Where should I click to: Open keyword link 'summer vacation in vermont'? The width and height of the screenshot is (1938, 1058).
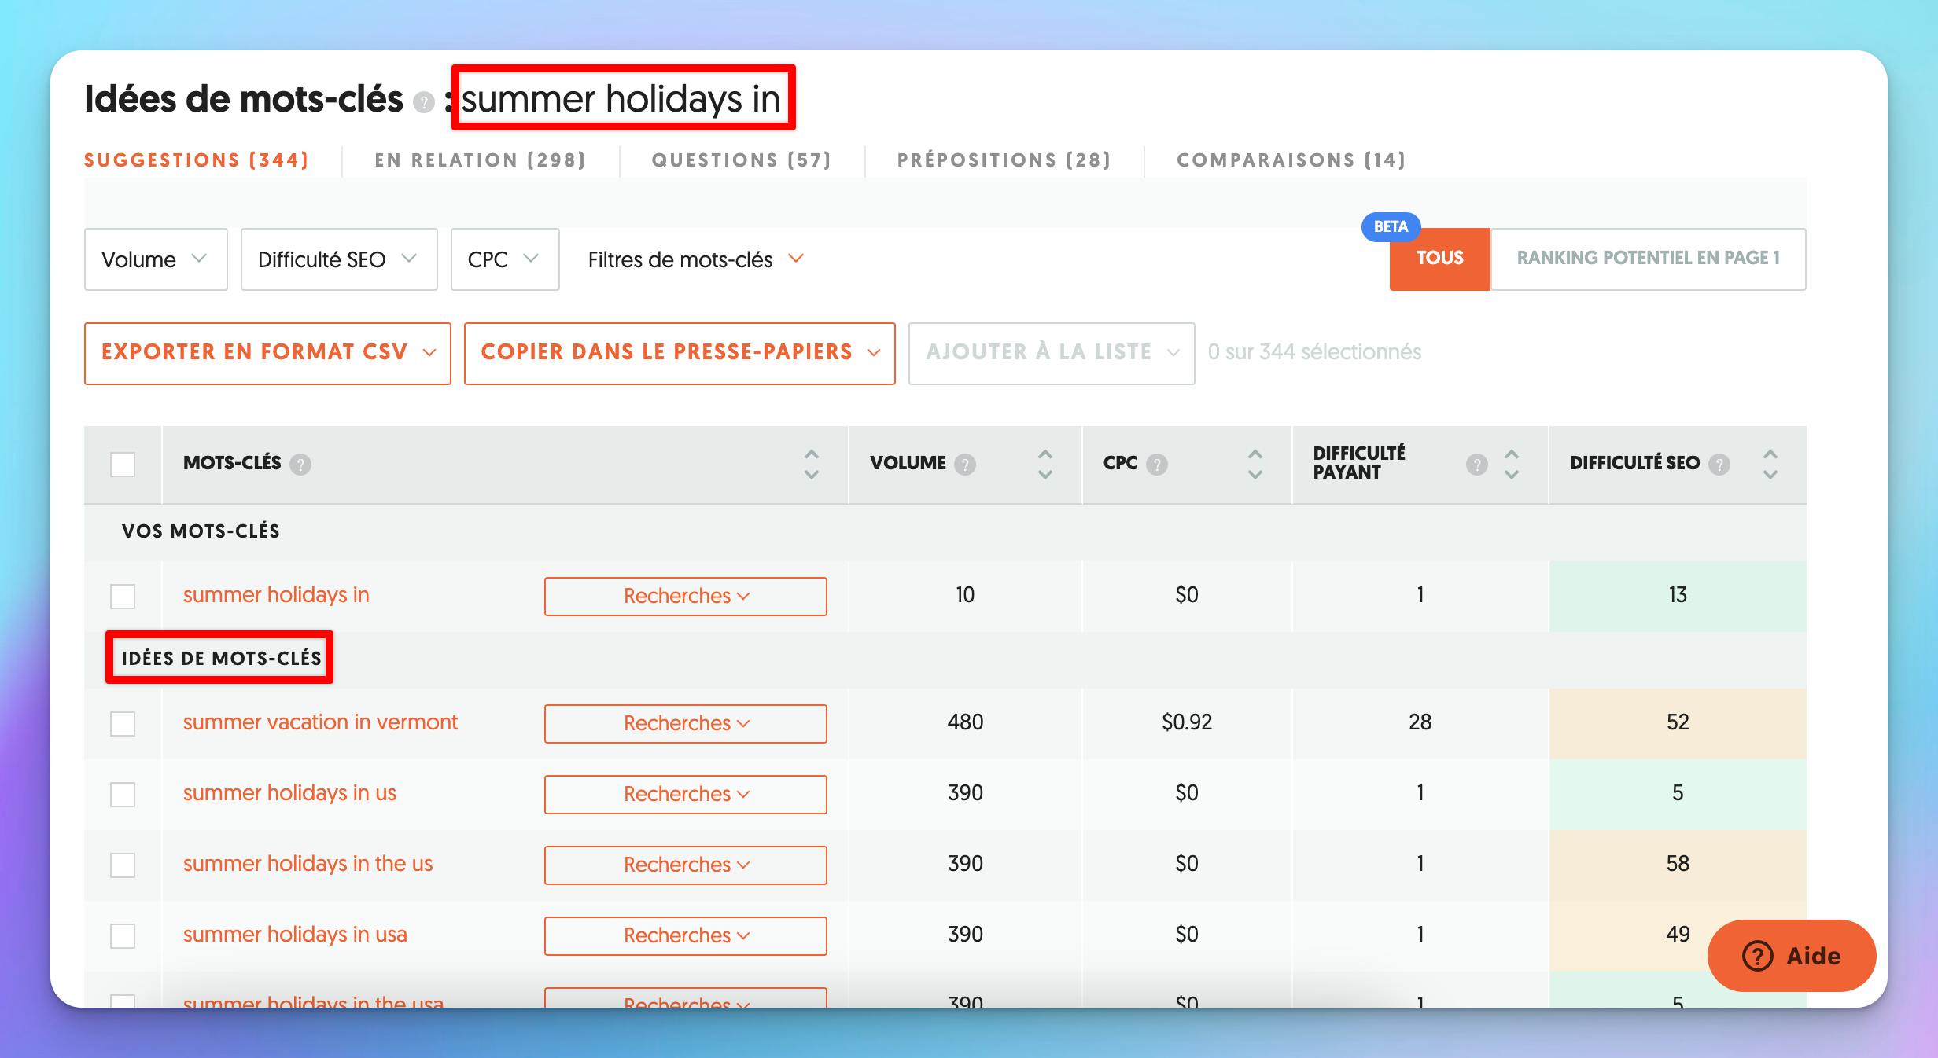(320, 722)
